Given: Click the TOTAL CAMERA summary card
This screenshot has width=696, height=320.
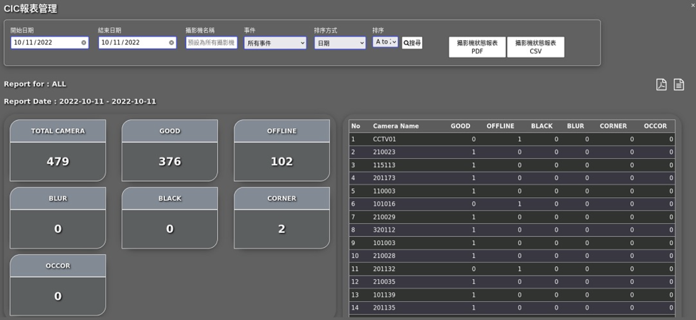Looking at the screenshot, I should [58, 151].
